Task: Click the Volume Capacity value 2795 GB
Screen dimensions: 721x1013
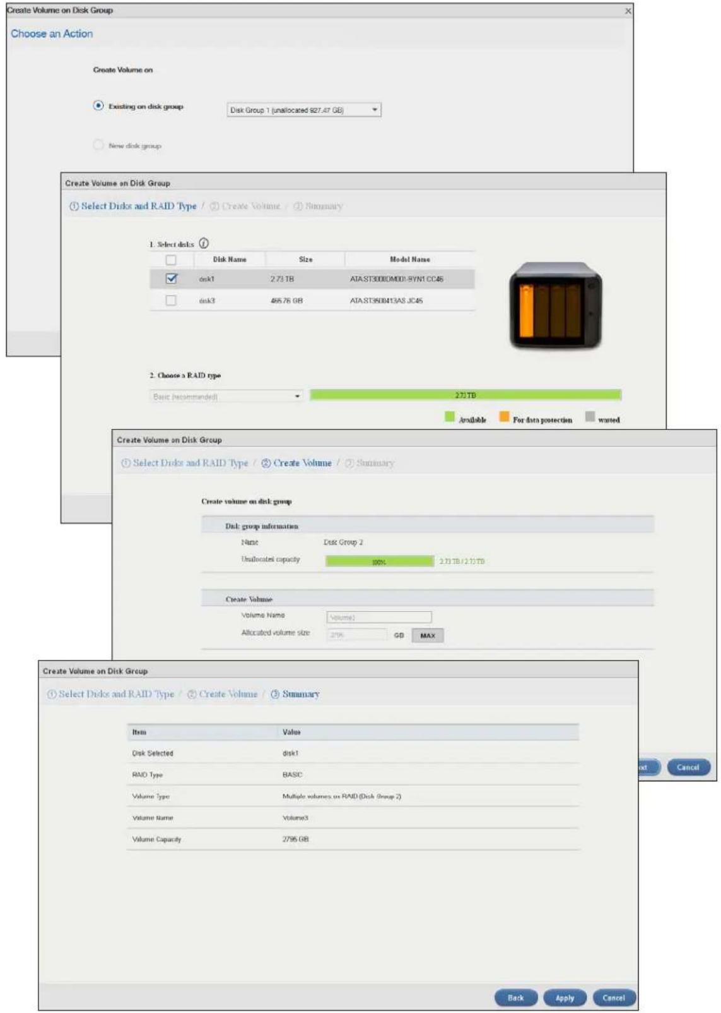Action: coord(295,839)
